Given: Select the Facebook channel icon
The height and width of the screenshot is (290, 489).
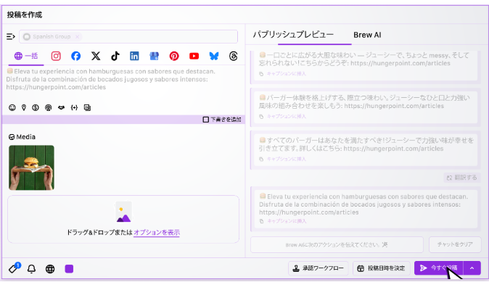Looking at the screenshot, I should coord(75,56).
